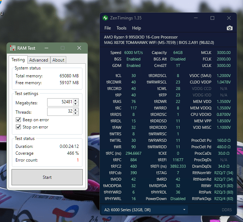243x222 pixels.
Task: Click the tREFI (ns) value 3892.333
Action: click(178, 166)
